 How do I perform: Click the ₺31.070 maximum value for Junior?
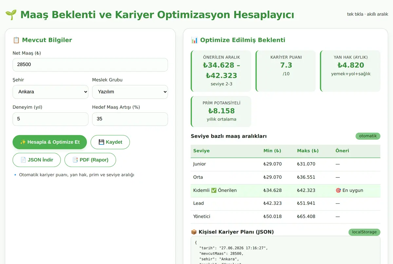pyautogui.click(x=306, y=164)
